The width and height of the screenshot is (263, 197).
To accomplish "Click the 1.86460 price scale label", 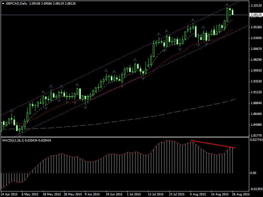I will [256, 114].
